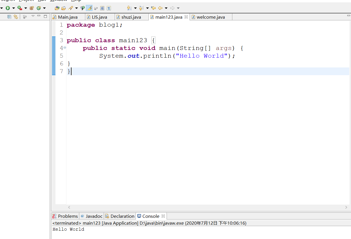The image size is (351, 239).
Task: Open the Problems view tab
Action: (65, 216)
